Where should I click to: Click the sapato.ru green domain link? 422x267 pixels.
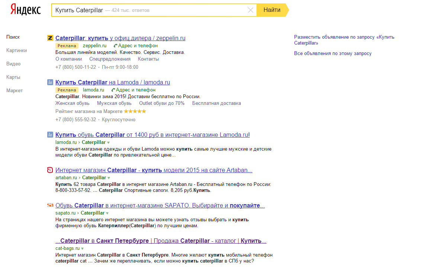coord(65,213)
